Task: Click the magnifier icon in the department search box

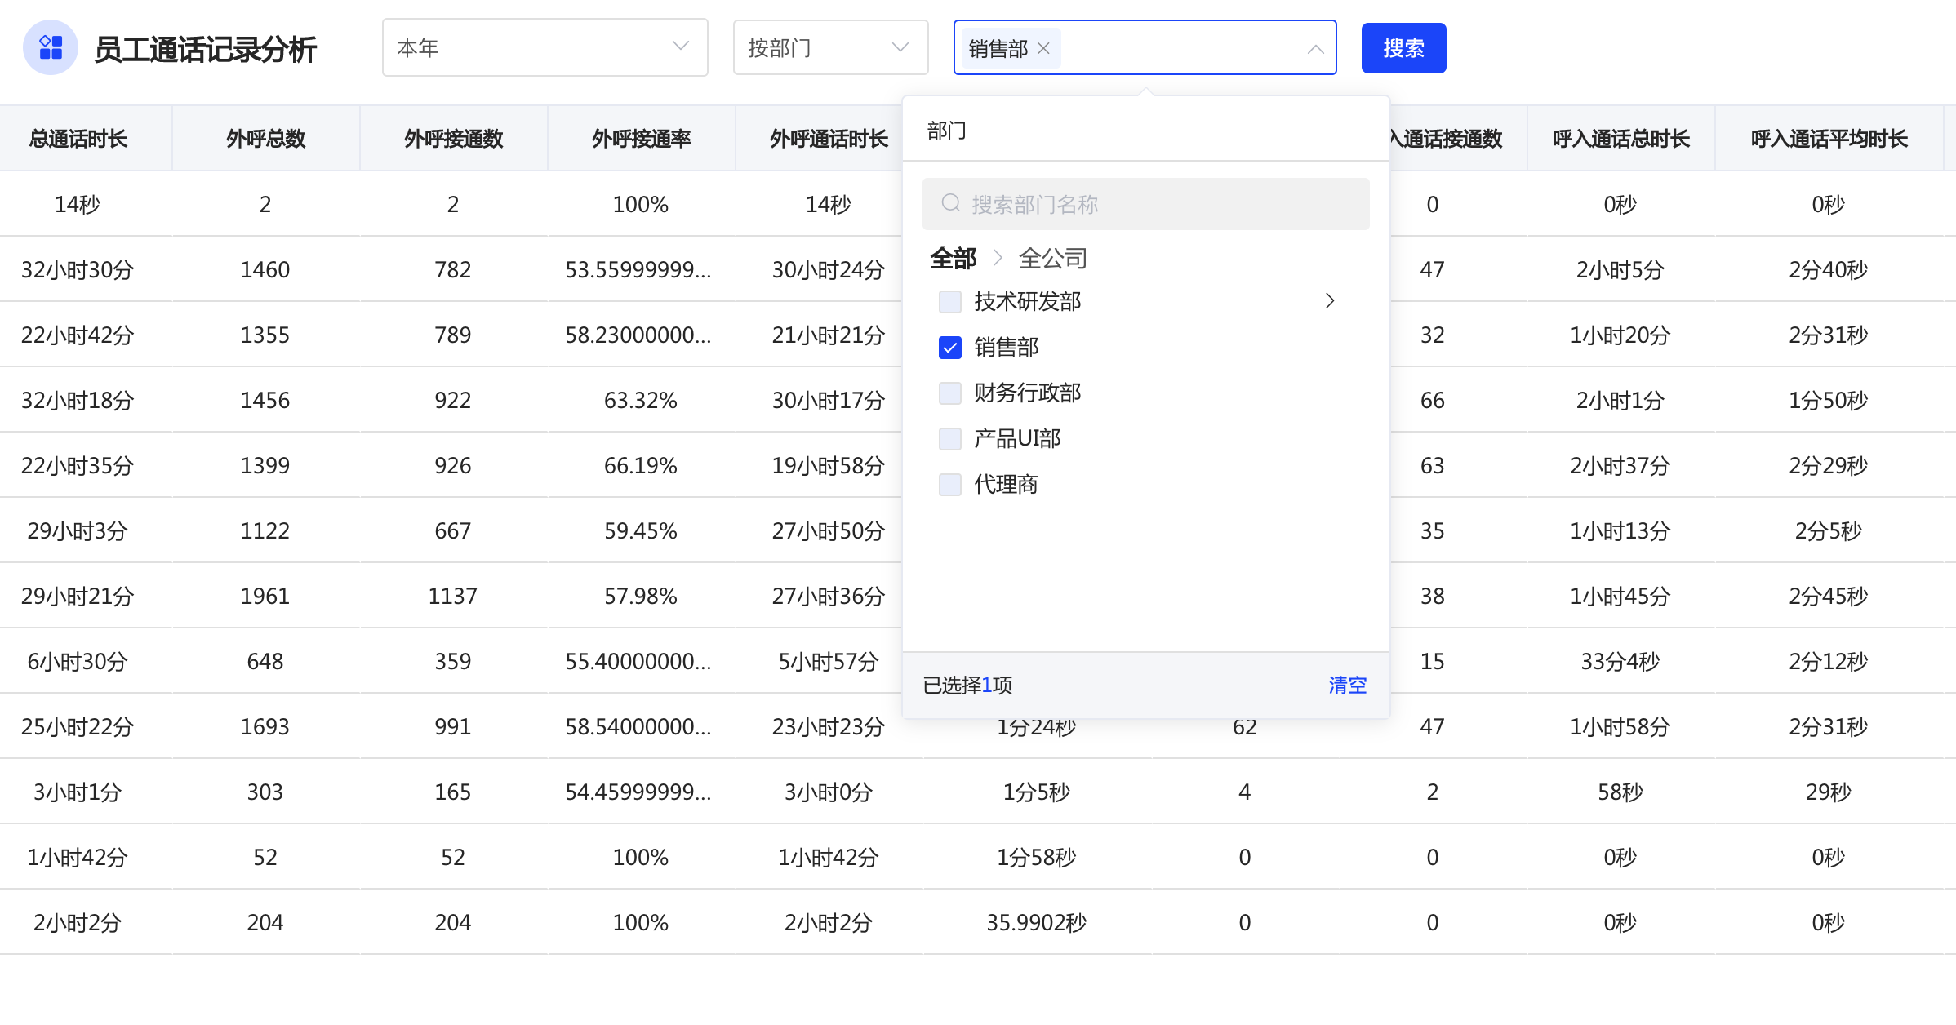Action: click(950, 203)
